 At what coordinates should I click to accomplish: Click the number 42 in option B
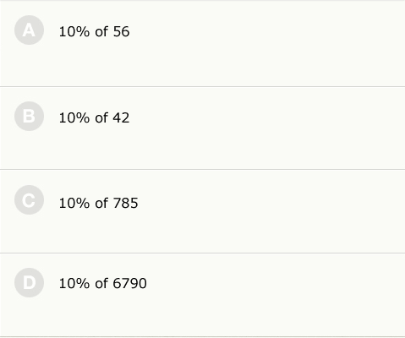[121, 117]
